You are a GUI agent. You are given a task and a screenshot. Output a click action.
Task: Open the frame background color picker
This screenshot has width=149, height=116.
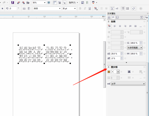[x=115, y=72]
